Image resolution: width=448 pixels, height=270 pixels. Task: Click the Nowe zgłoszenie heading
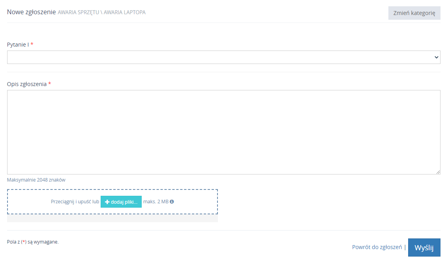tap(31, 12)
